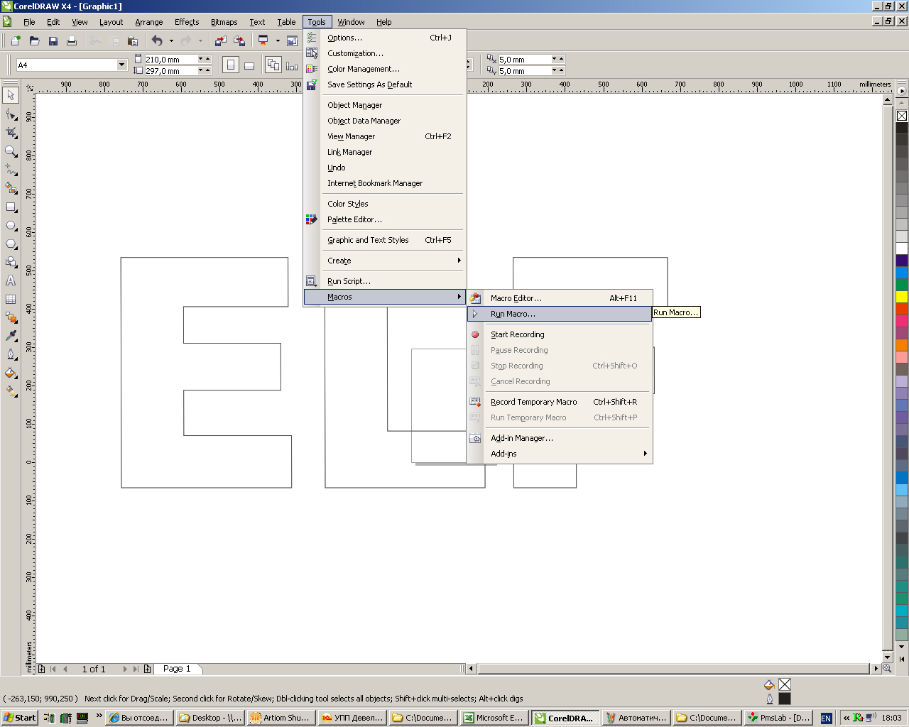This screenshot has width=909, height=727.
Task: Open the Object Manager docker
Action: [x=385, y=105]
